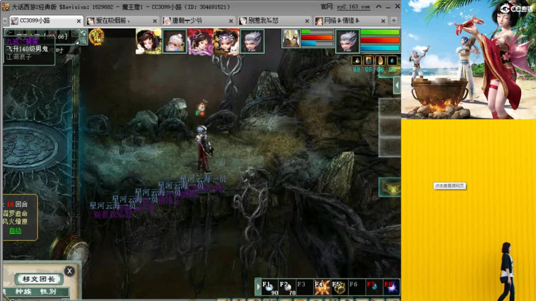Screen dimensions: 536x301
Task: Click the buff icon labeled 06
Action: click(x=380, y=61)
